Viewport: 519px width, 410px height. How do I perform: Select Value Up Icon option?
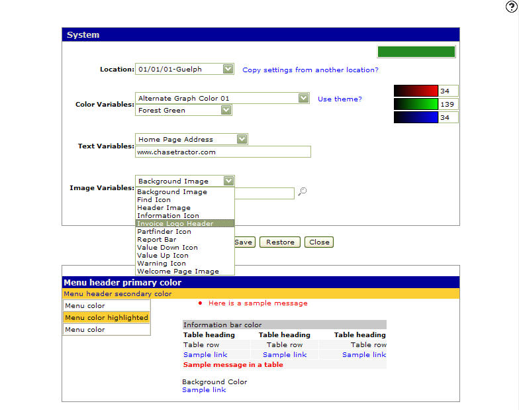click(x=185, y=256)
